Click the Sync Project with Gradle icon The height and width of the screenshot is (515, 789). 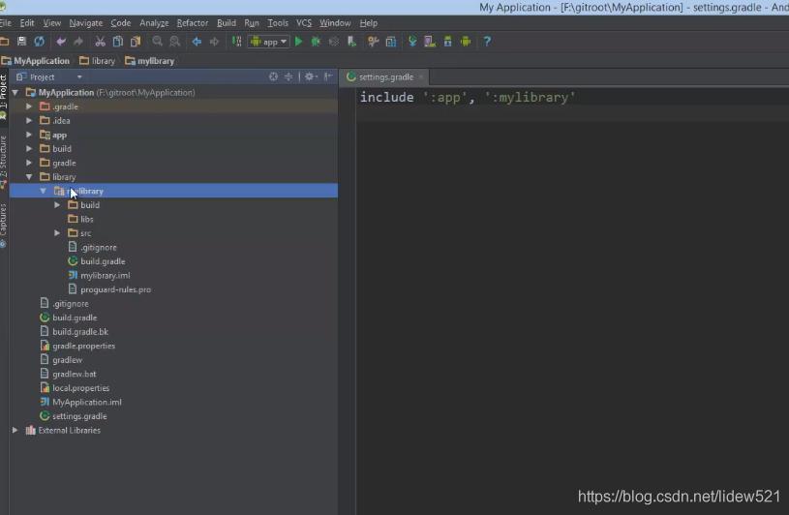(x=412, y=42)
